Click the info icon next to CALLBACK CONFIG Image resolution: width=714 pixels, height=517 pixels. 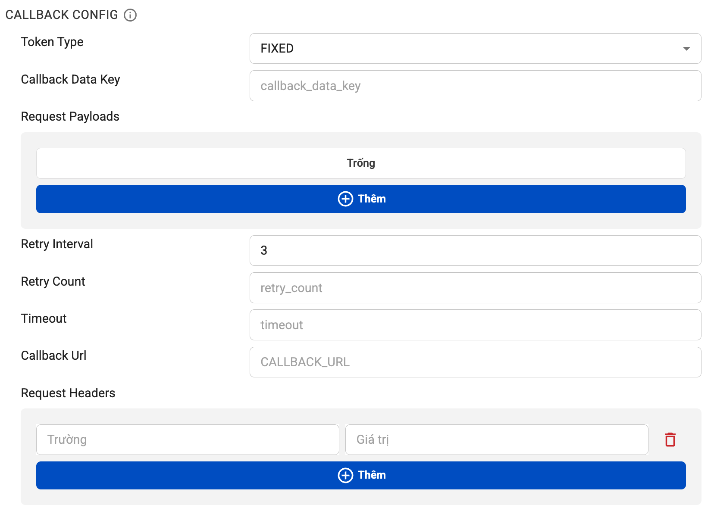point(130,15)
